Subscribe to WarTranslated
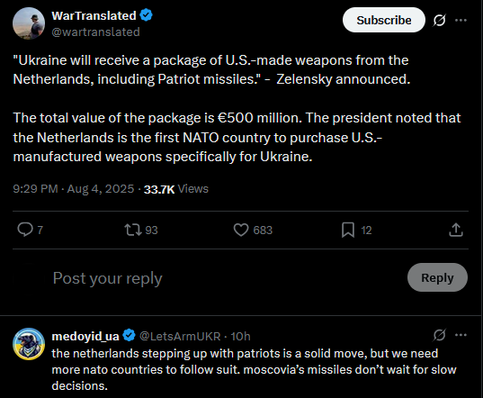Screen dimensions: 483x398 click(384, 20)
